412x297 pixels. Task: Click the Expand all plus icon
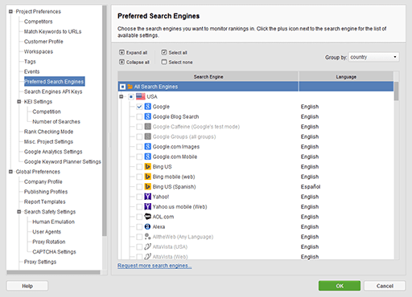tap(122, 52)
